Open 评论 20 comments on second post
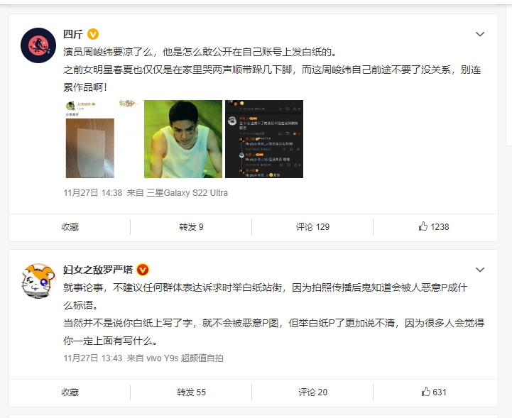 (312, 392)
